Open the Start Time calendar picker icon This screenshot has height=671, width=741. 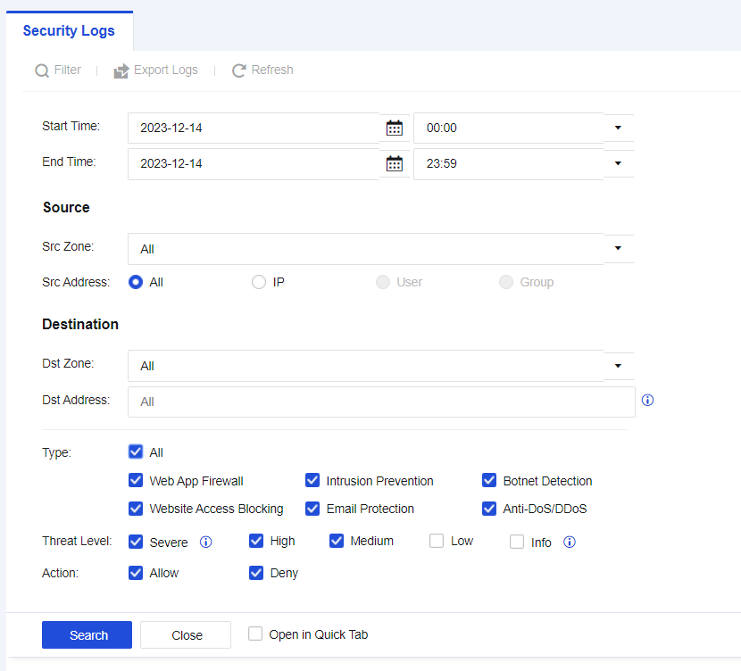tap(394, 128)
